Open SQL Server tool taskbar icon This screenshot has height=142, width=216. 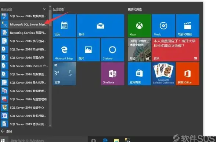pos(127,140)
